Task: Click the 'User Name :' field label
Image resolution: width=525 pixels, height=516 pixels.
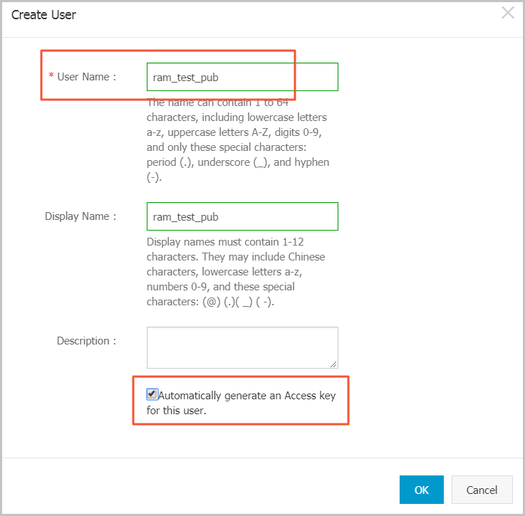Action: pyautogui.click(x=86, y=77)
